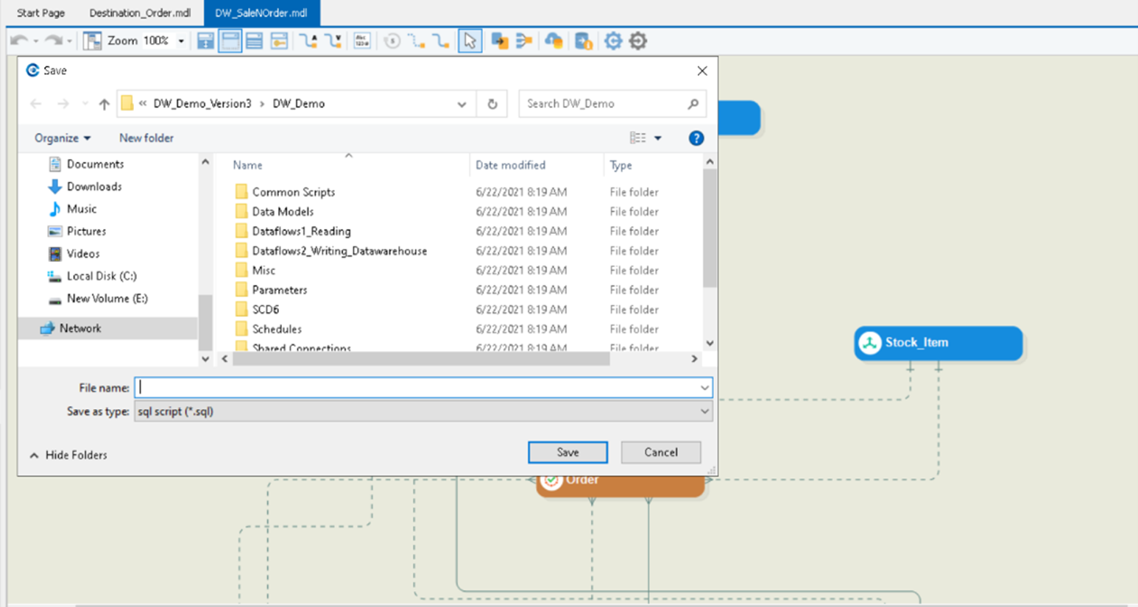The height and width of the screenshot is (607, 1138).
Task: Collapse the panel with Hide Folders
Action: pyautogui.click(x=68, y=455)
